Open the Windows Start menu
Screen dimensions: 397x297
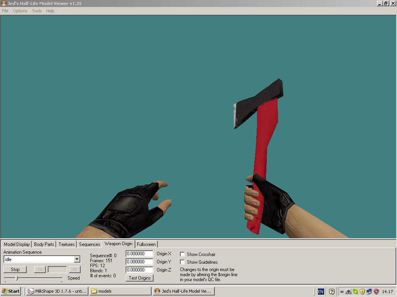11,291
